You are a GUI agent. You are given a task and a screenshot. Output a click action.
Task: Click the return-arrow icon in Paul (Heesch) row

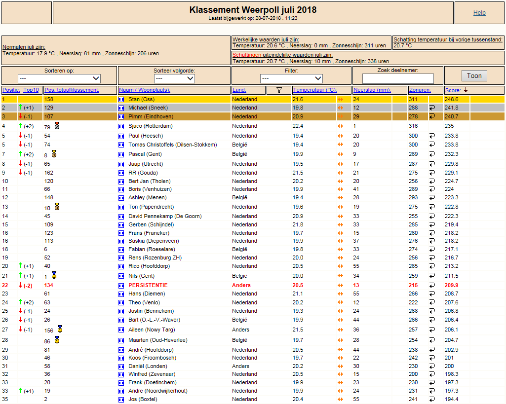tap(432, 136)
